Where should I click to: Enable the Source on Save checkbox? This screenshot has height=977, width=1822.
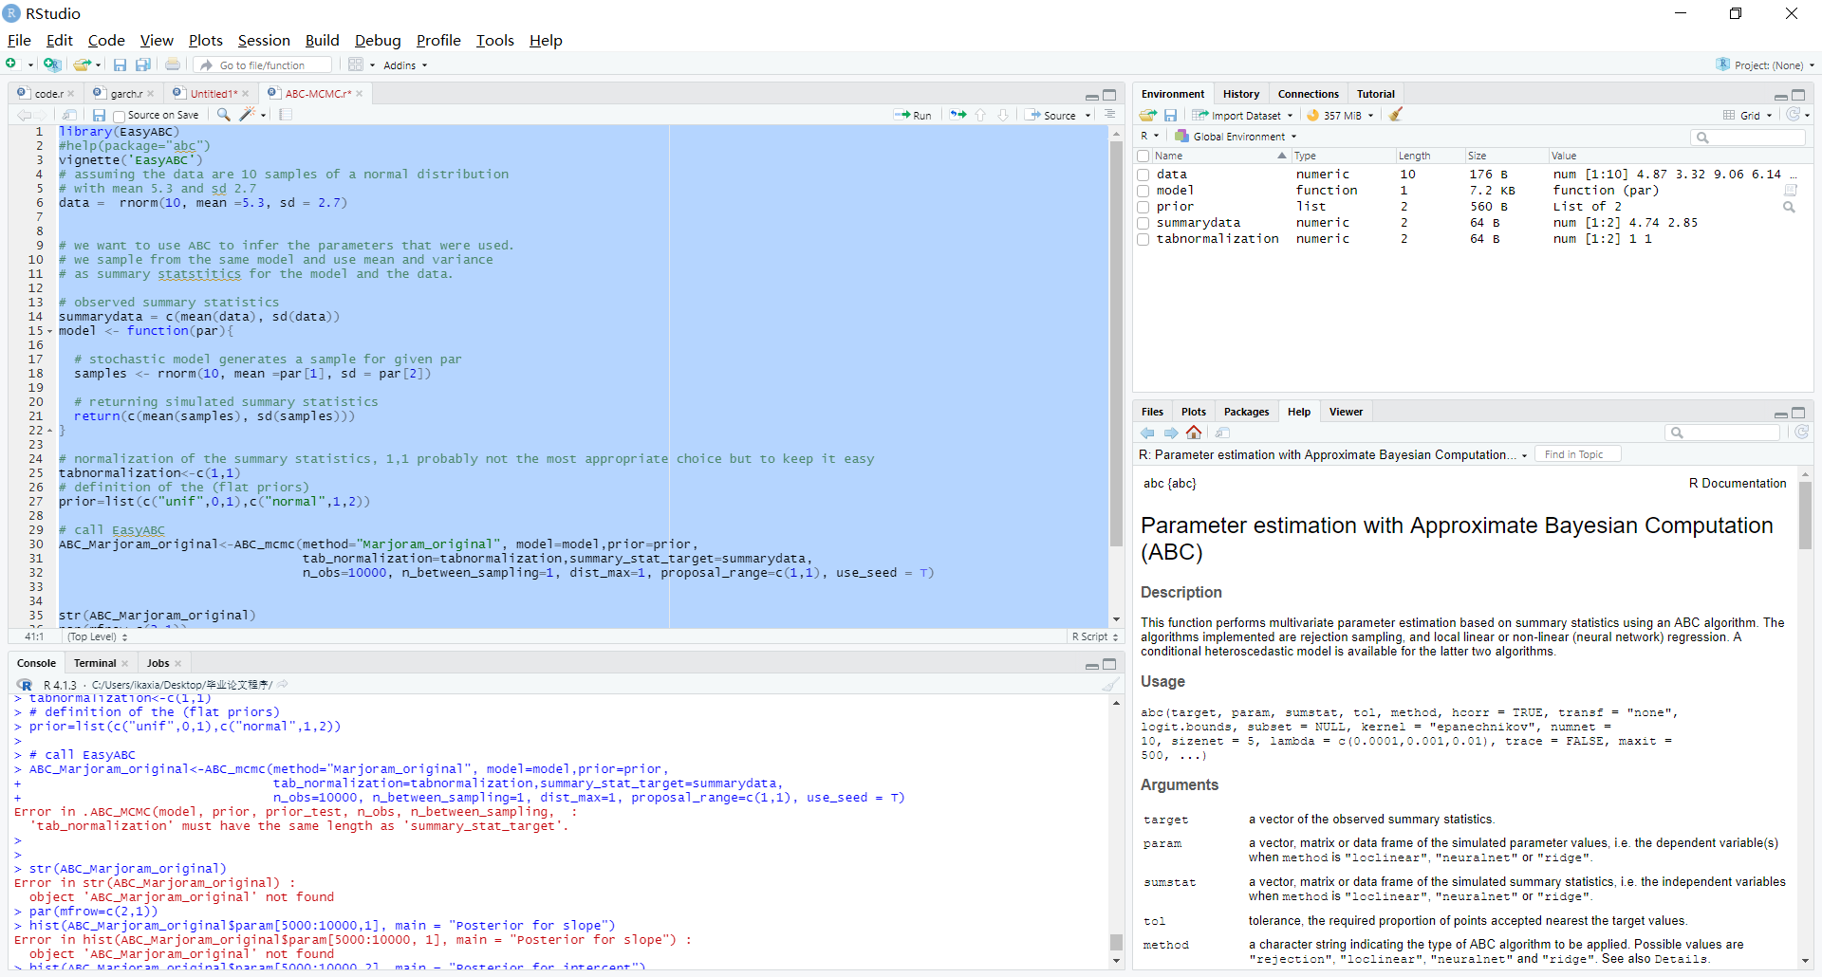120,116
